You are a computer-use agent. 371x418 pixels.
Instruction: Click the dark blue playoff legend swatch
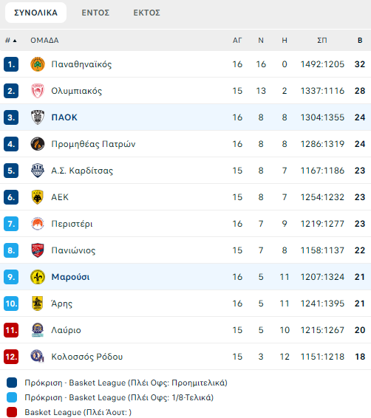click(12, 383)
